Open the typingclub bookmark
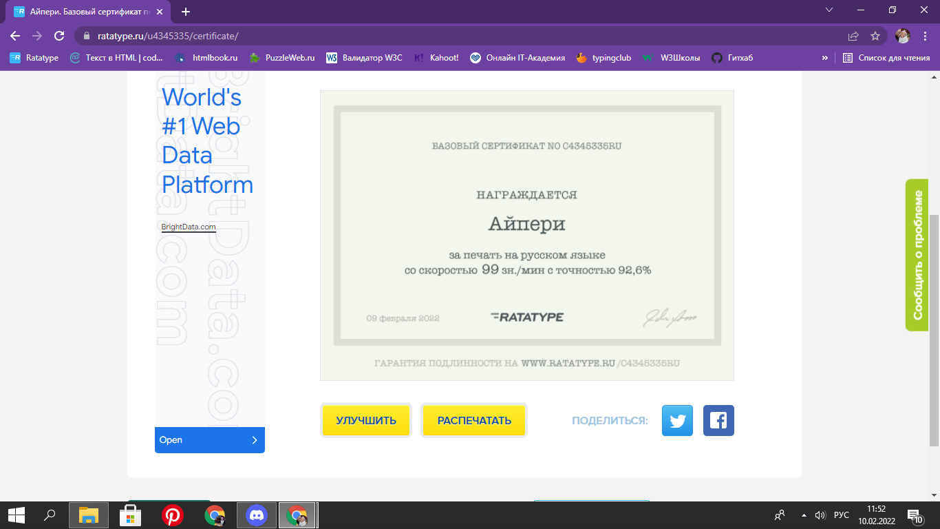Image resolution: width=940 pixels, height=529 pixels. click(x=604, y=58)
